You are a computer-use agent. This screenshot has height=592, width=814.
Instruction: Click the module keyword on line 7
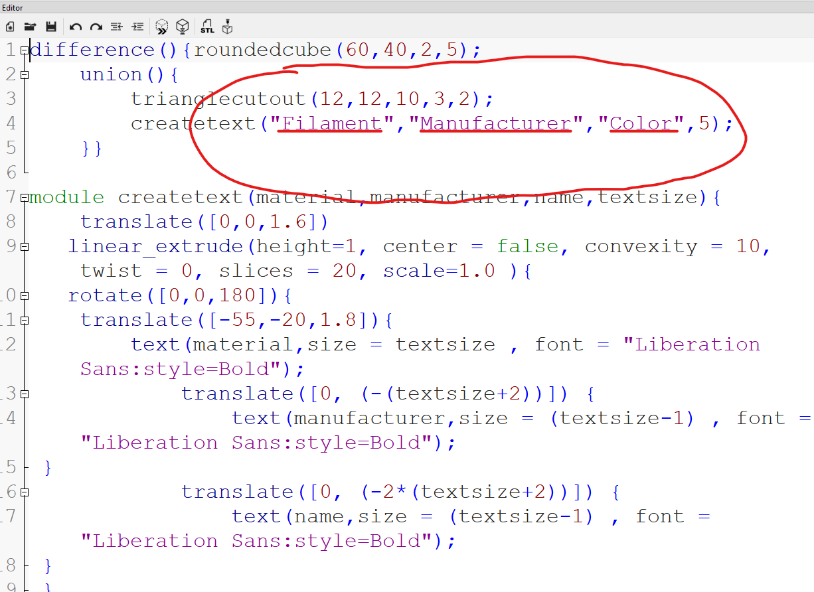66,197
